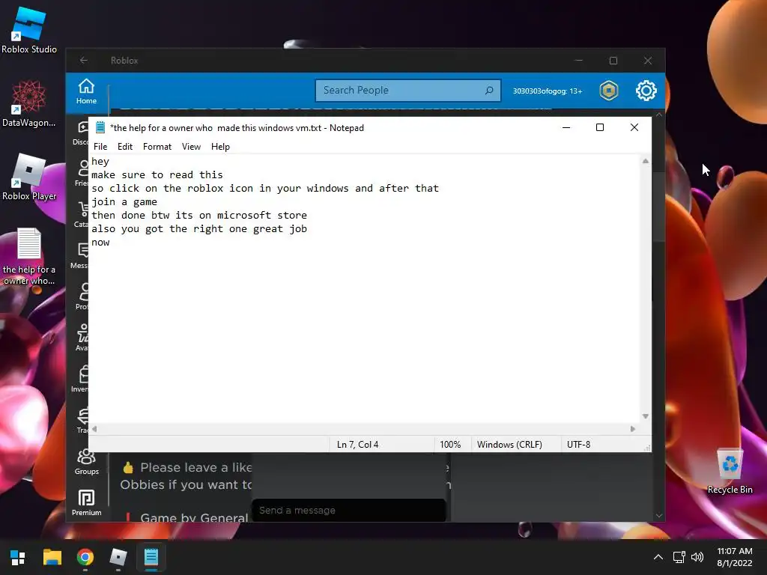The image size is (767, 575).
Task: Click 'Ln 7, Col 4' status bar entry
Action: (x=357, y=445)
